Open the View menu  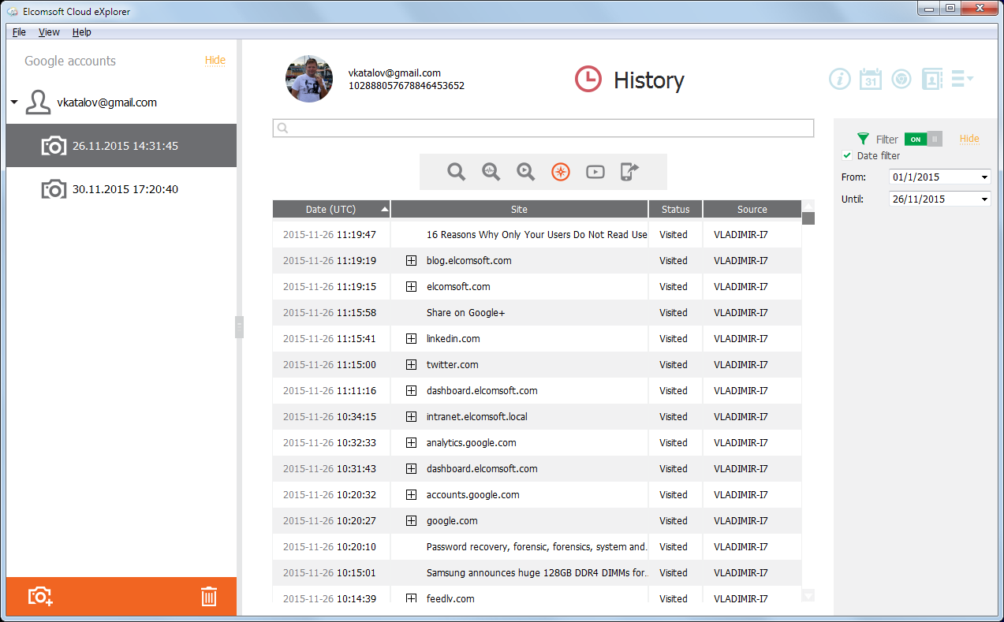click(x=48, y=32)
